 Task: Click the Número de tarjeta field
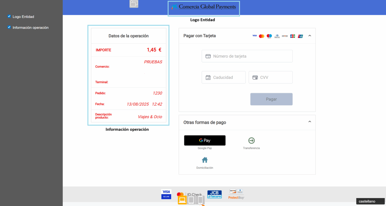247,56
